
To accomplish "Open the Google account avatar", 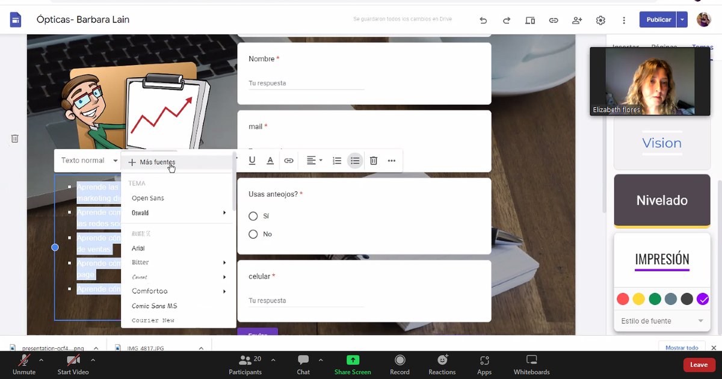I will pos(704,20).
